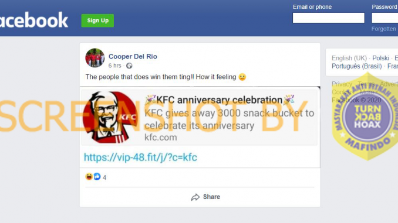View the 4 reactions count

click(x=104, y=177)
